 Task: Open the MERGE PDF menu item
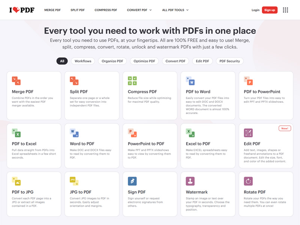[x=52, y=10]
